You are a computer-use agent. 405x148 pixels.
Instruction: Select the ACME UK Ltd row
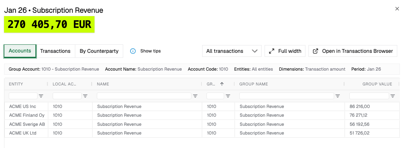(x=202, y=133)
